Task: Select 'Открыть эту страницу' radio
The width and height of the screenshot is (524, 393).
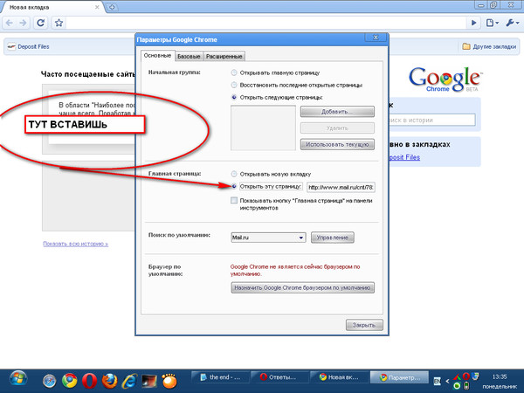Action: coord(234,186)
